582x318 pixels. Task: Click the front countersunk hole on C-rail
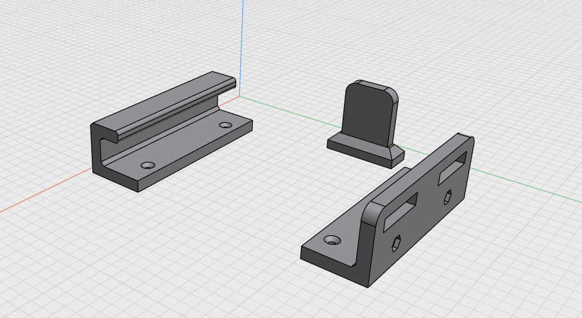(x=148, y=165)
